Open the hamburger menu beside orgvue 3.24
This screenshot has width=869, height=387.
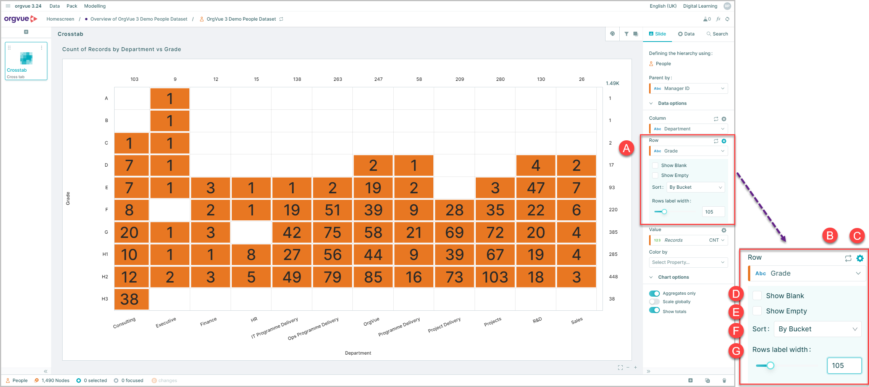click(8, 6)
